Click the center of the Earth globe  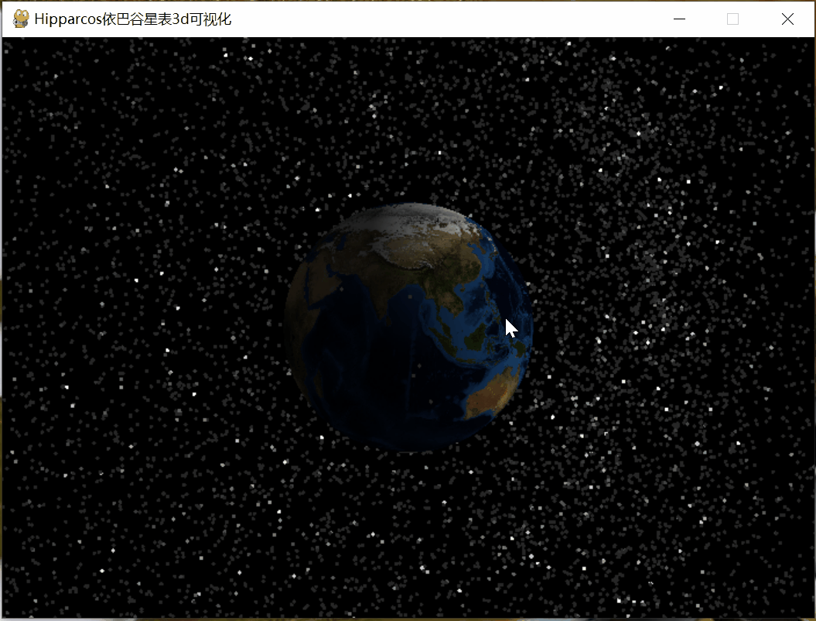tap(408, 325)
